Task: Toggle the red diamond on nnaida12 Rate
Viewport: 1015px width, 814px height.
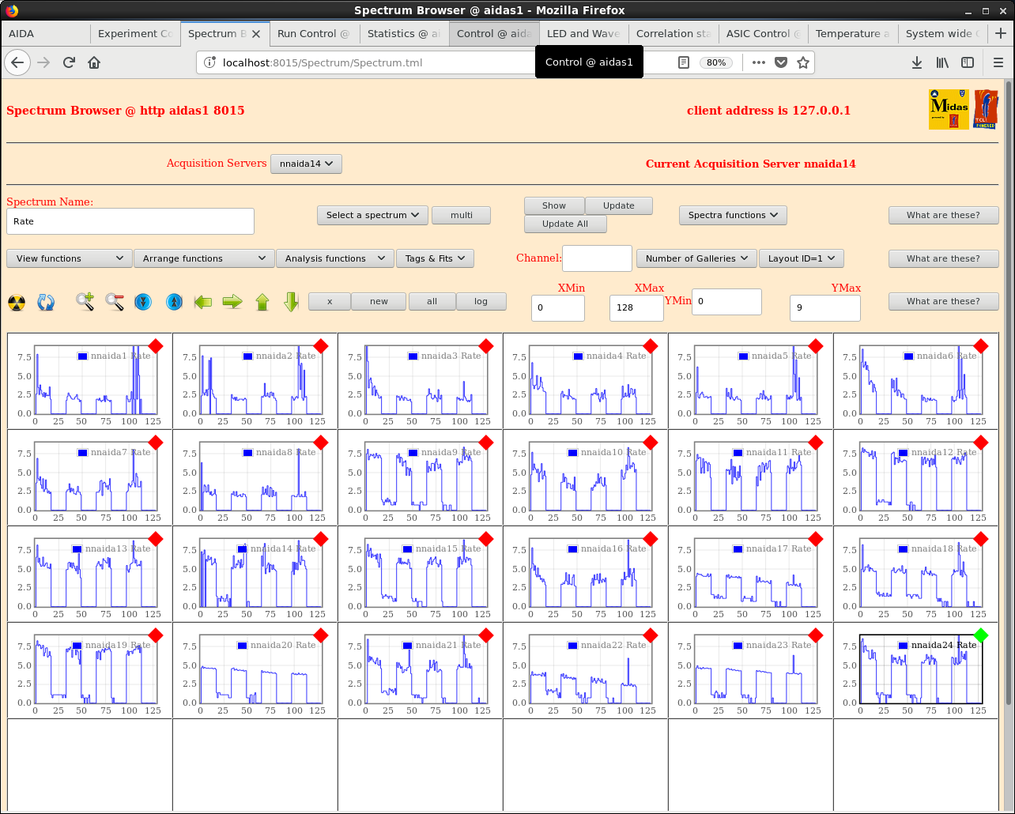Action: click(981, 443)
